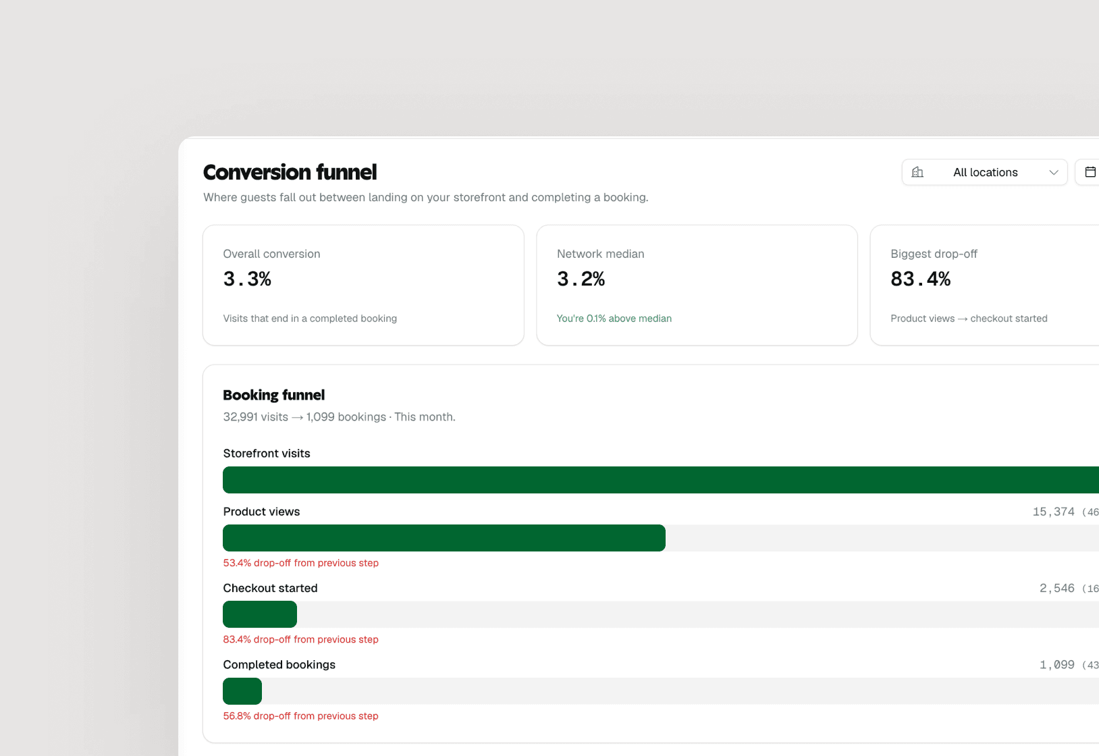The height and width of the screenshot is (756, 1099).
Task: Click the 'Where guests fall out' subtitle text
Action: click(426, 197)
